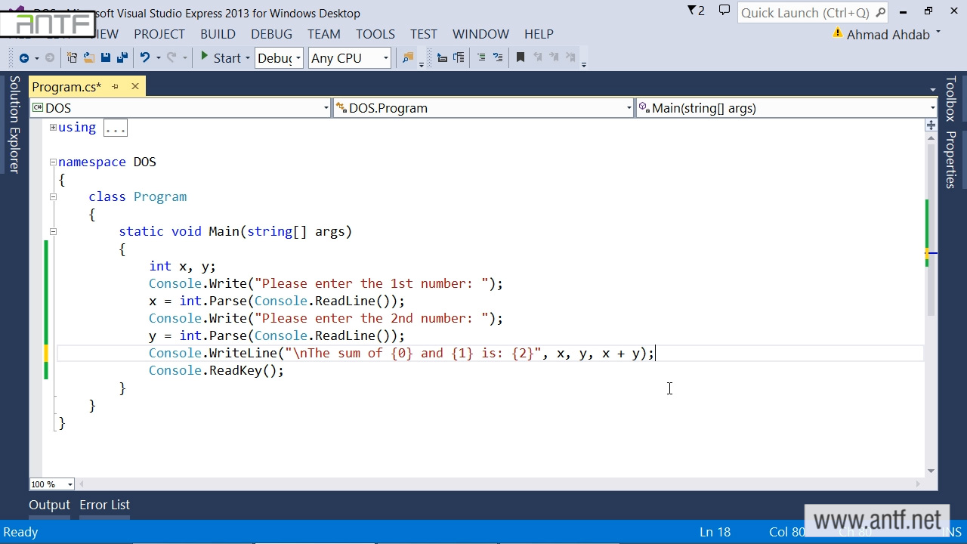This screenshot has height=544, width=967.
Task: Click the bookmark icon in toolbar
Action: (520, 58)
